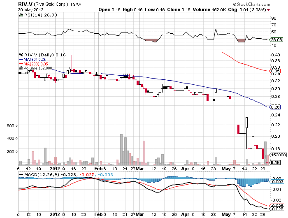The height and width of the screenshot is (218, 288).
Task: Click the boxed -0.028 MACD axis label
Action: pyautogui.click(x=277, y=209)
